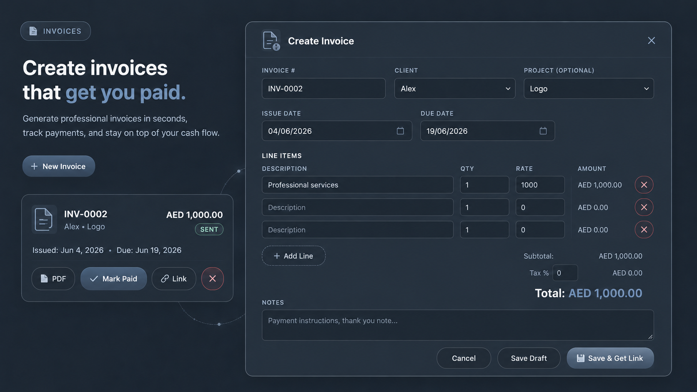Open the Issue Date calendar picker icon

[400, 131]
